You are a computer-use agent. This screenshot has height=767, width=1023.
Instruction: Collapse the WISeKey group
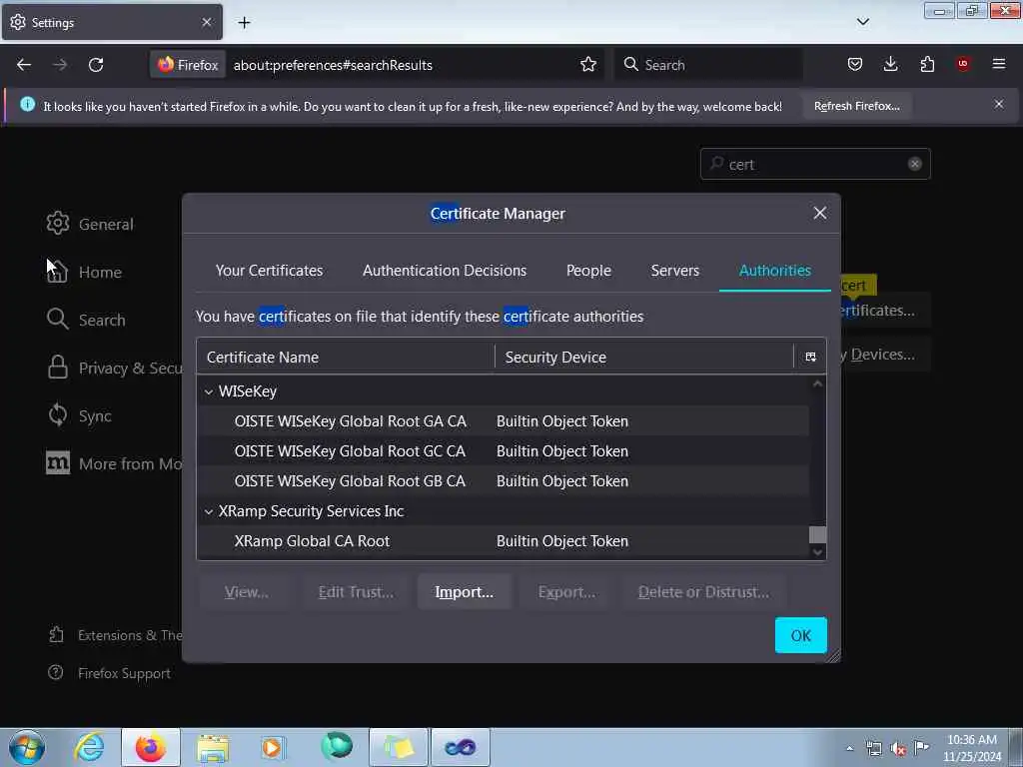pyautogui.click(x=209, y=391)
